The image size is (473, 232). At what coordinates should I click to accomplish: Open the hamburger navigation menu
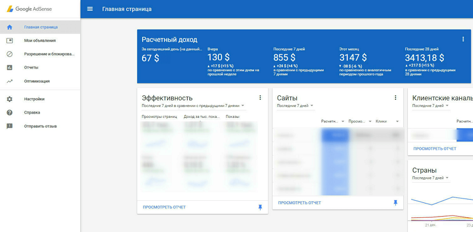90,9
